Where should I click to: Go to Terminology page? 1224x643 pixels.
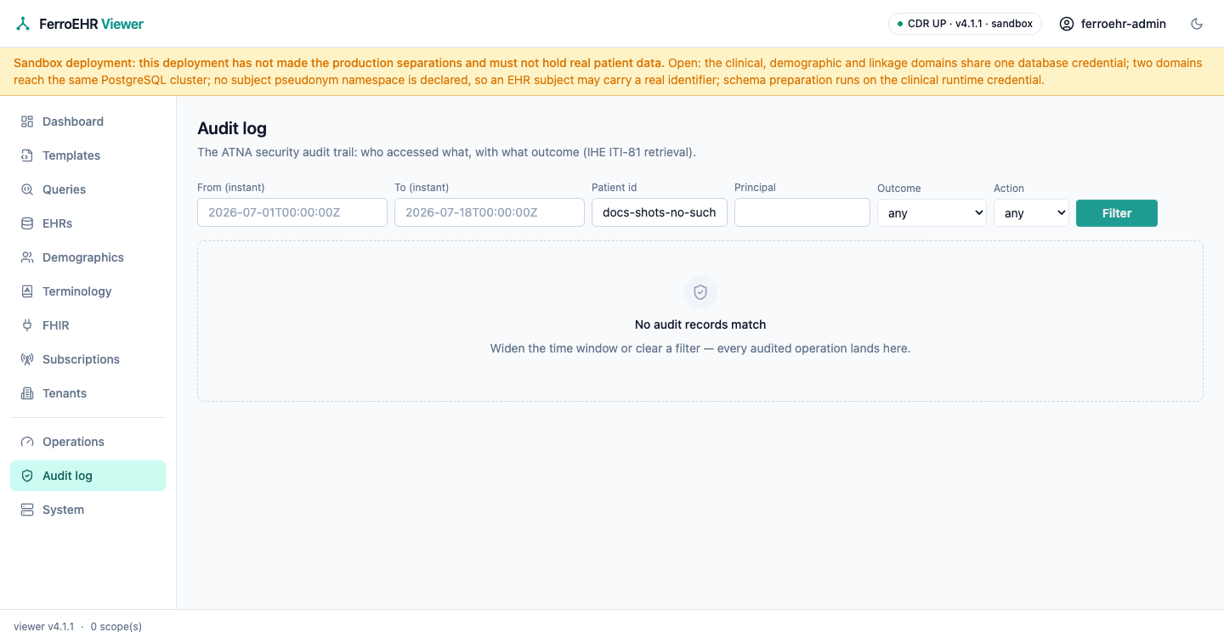(x=88, y=291)
